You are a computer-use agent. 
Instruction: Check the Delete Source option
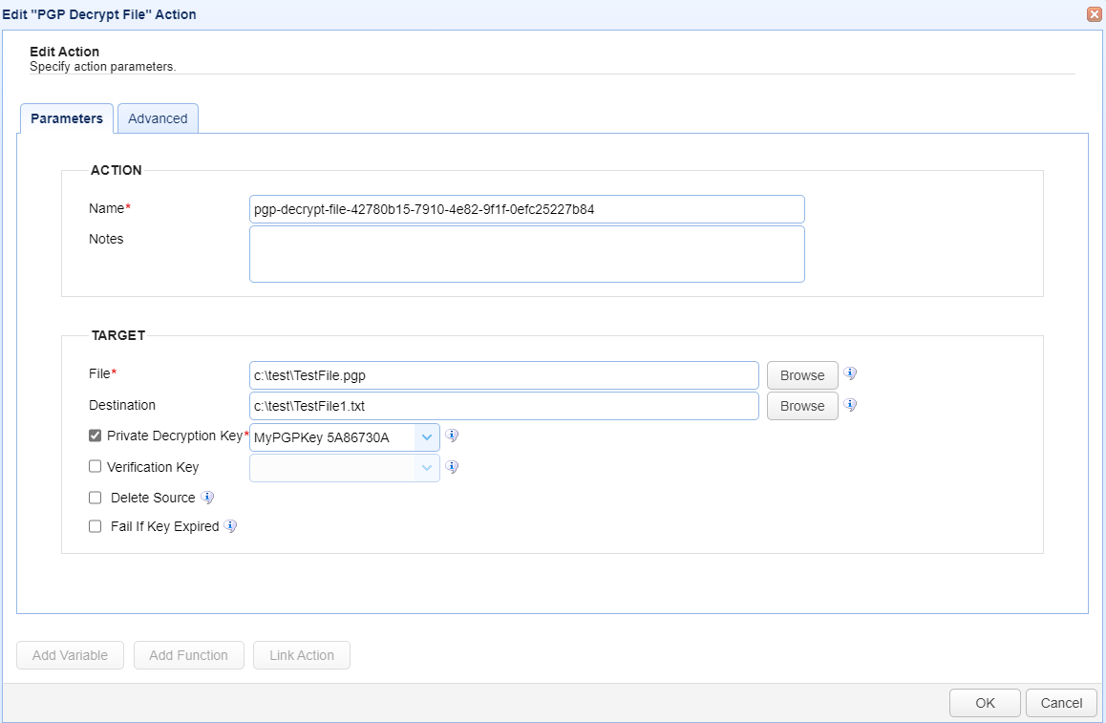(x=95, y=498)
